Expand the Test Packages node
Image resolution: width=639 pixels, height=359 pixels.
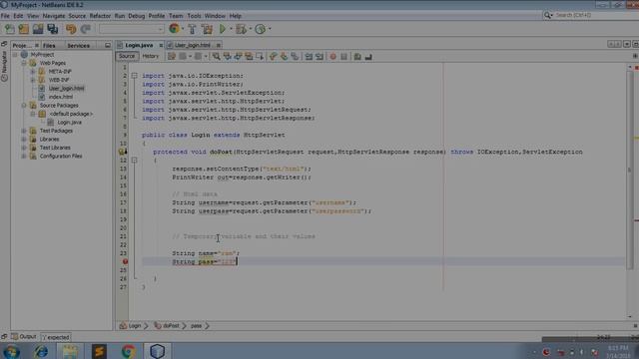[24, 131]
